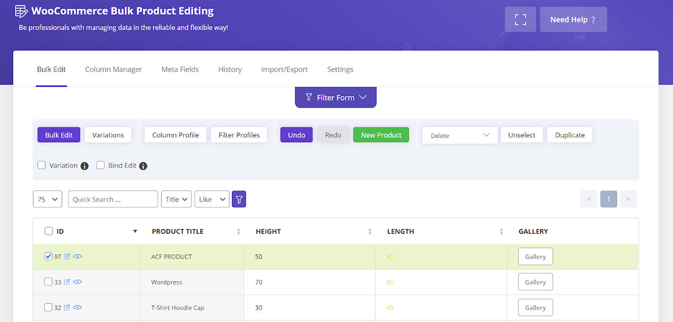Uncheck the checkbox for product 97
The width and height of the screenshot is (673, 322).
tap(48, 256)
